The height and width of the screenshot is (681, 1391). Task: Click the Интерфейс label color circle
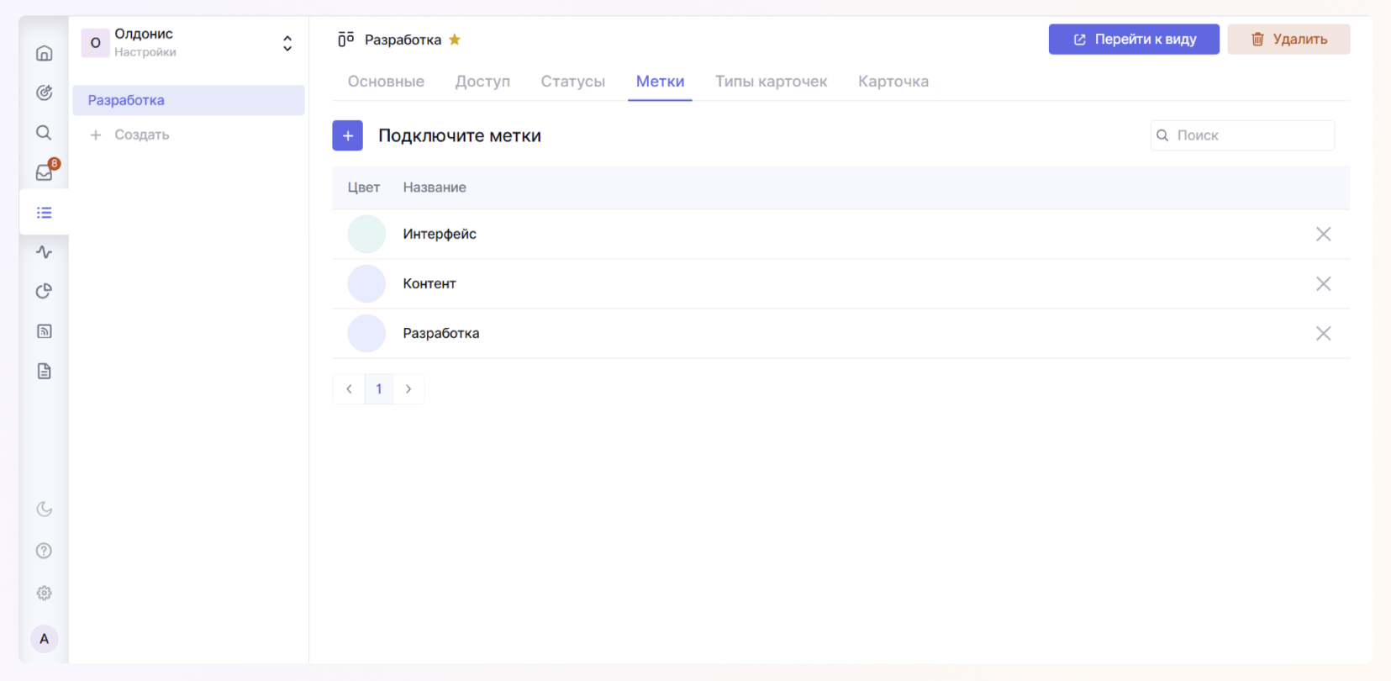pyautogui.click(x=366, y=235)
